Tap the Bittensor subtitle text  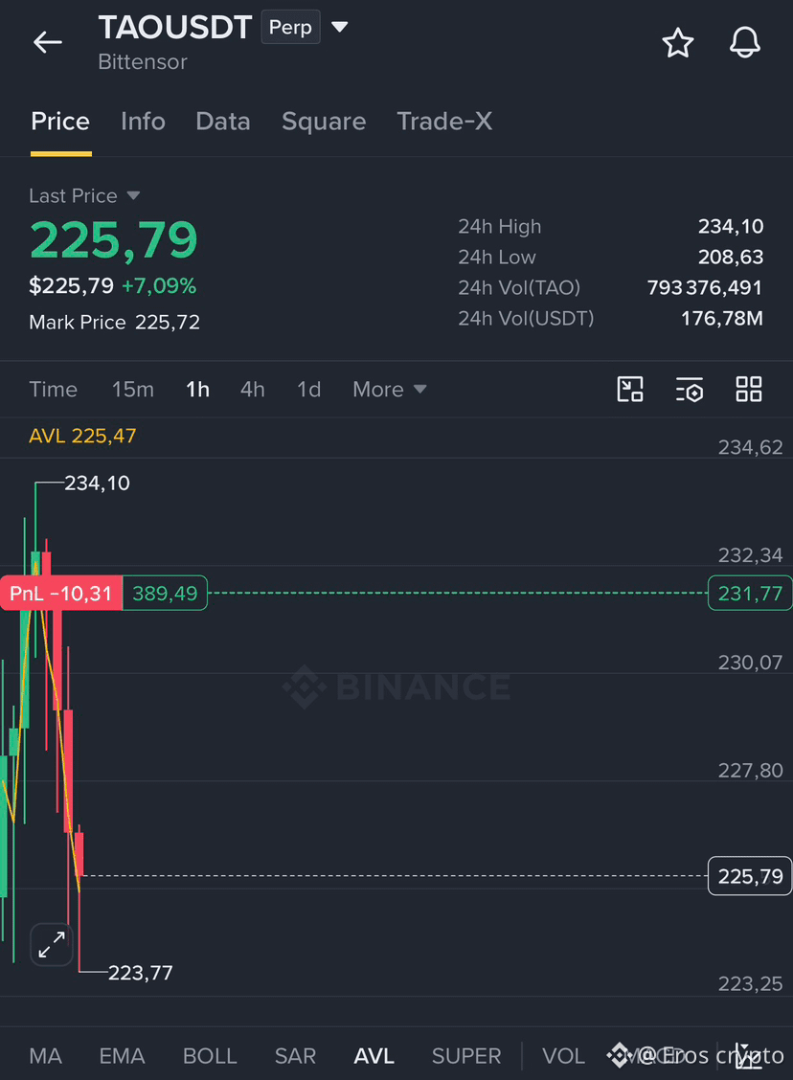tap(143, 62)
